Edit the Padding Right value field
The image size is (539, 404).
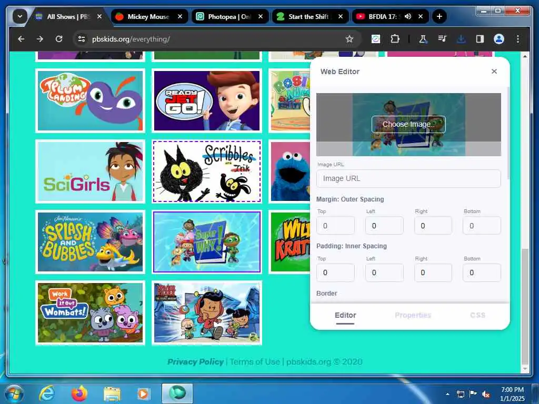click(433, 273)
